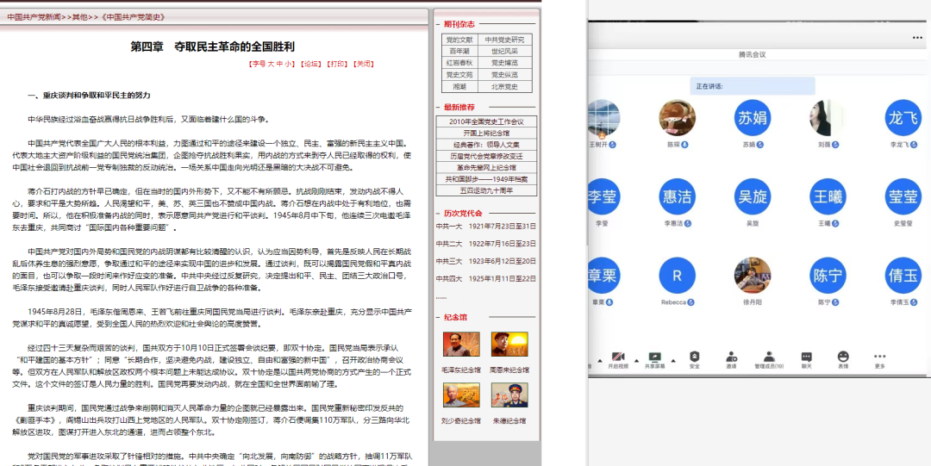Expand the arrow left of the video button
Screen dimensions: 931x466
click(x=599, y=358)
